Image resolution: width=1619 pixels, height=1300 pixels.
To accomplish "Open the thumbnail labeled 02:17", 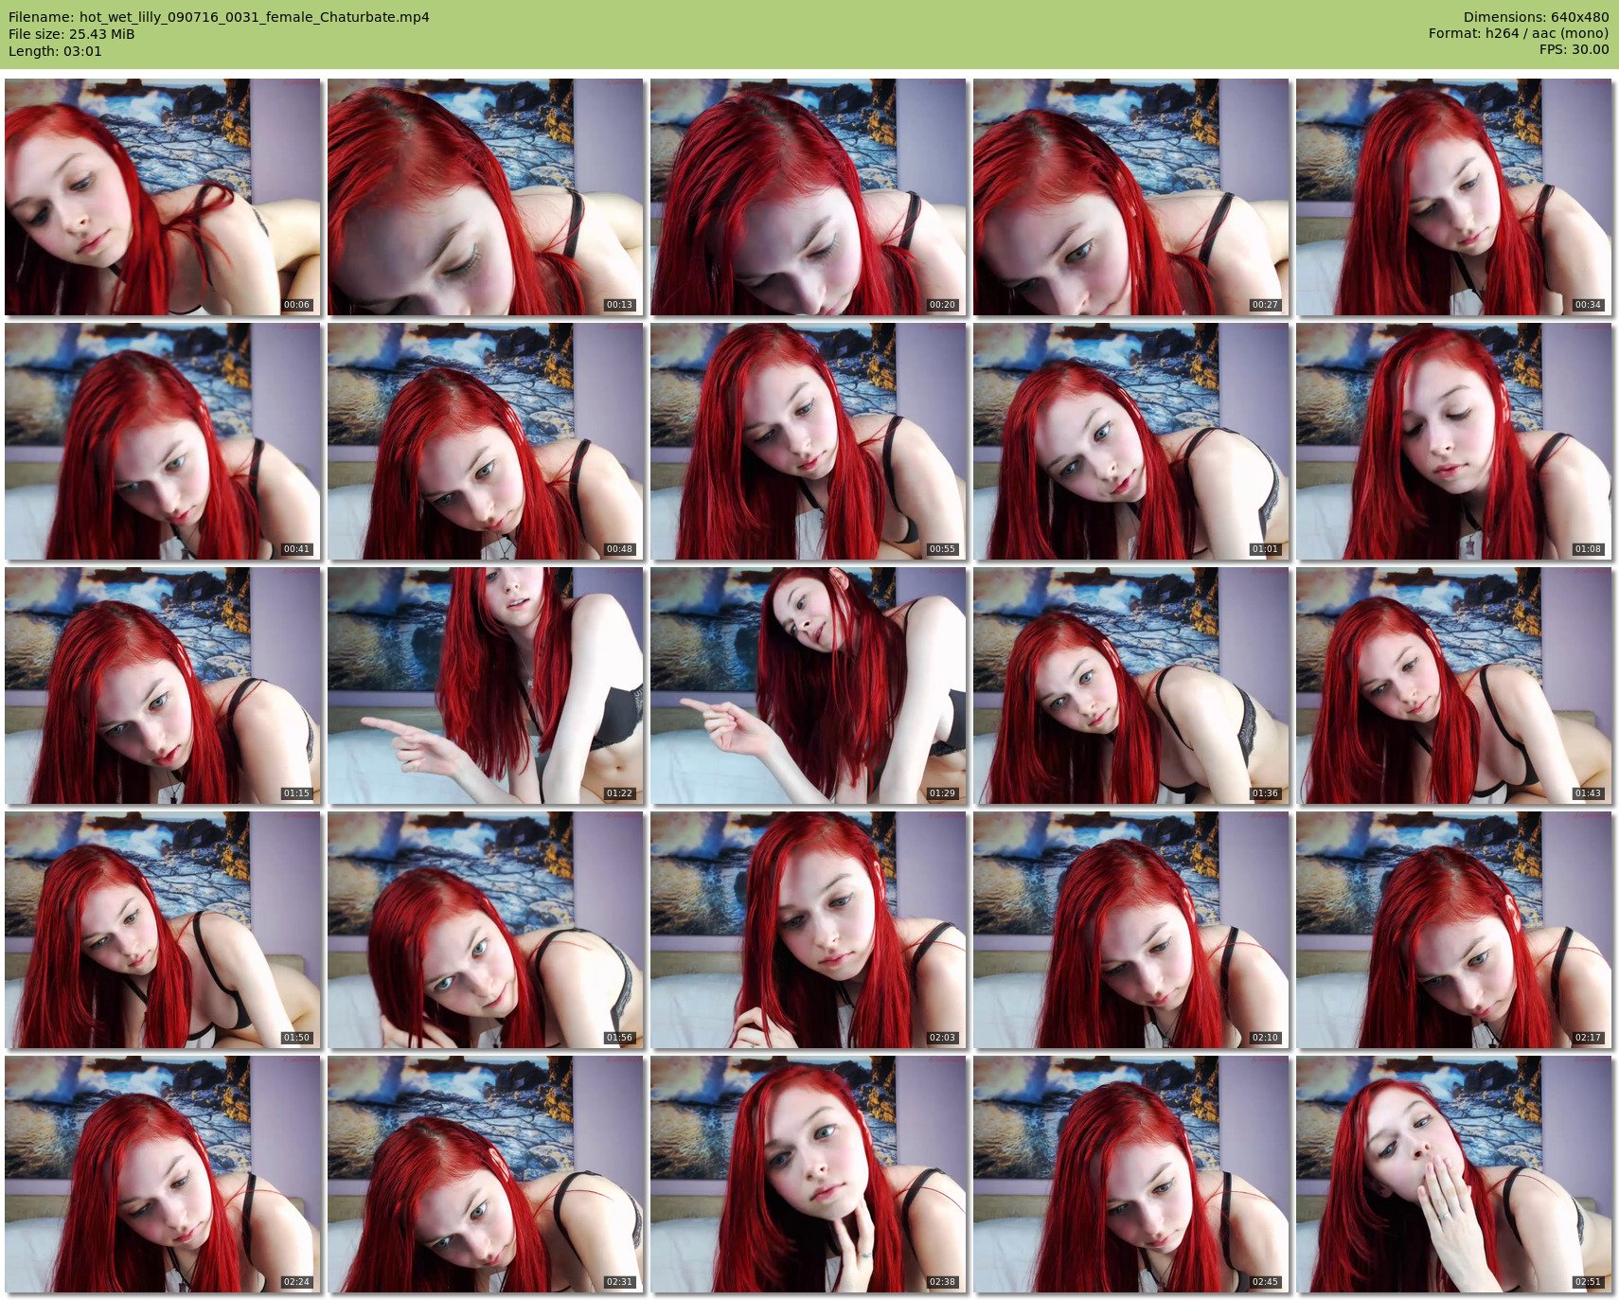I will coord(1454,930).
